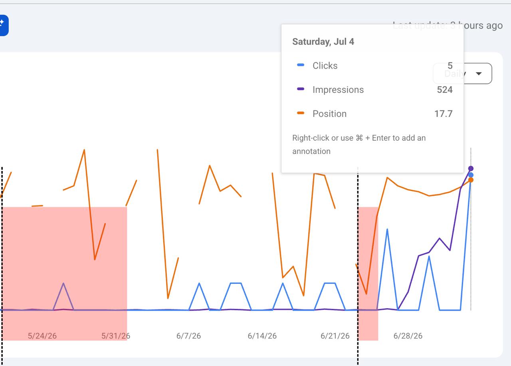Click the Last update timestamp text

click(448, 26)
